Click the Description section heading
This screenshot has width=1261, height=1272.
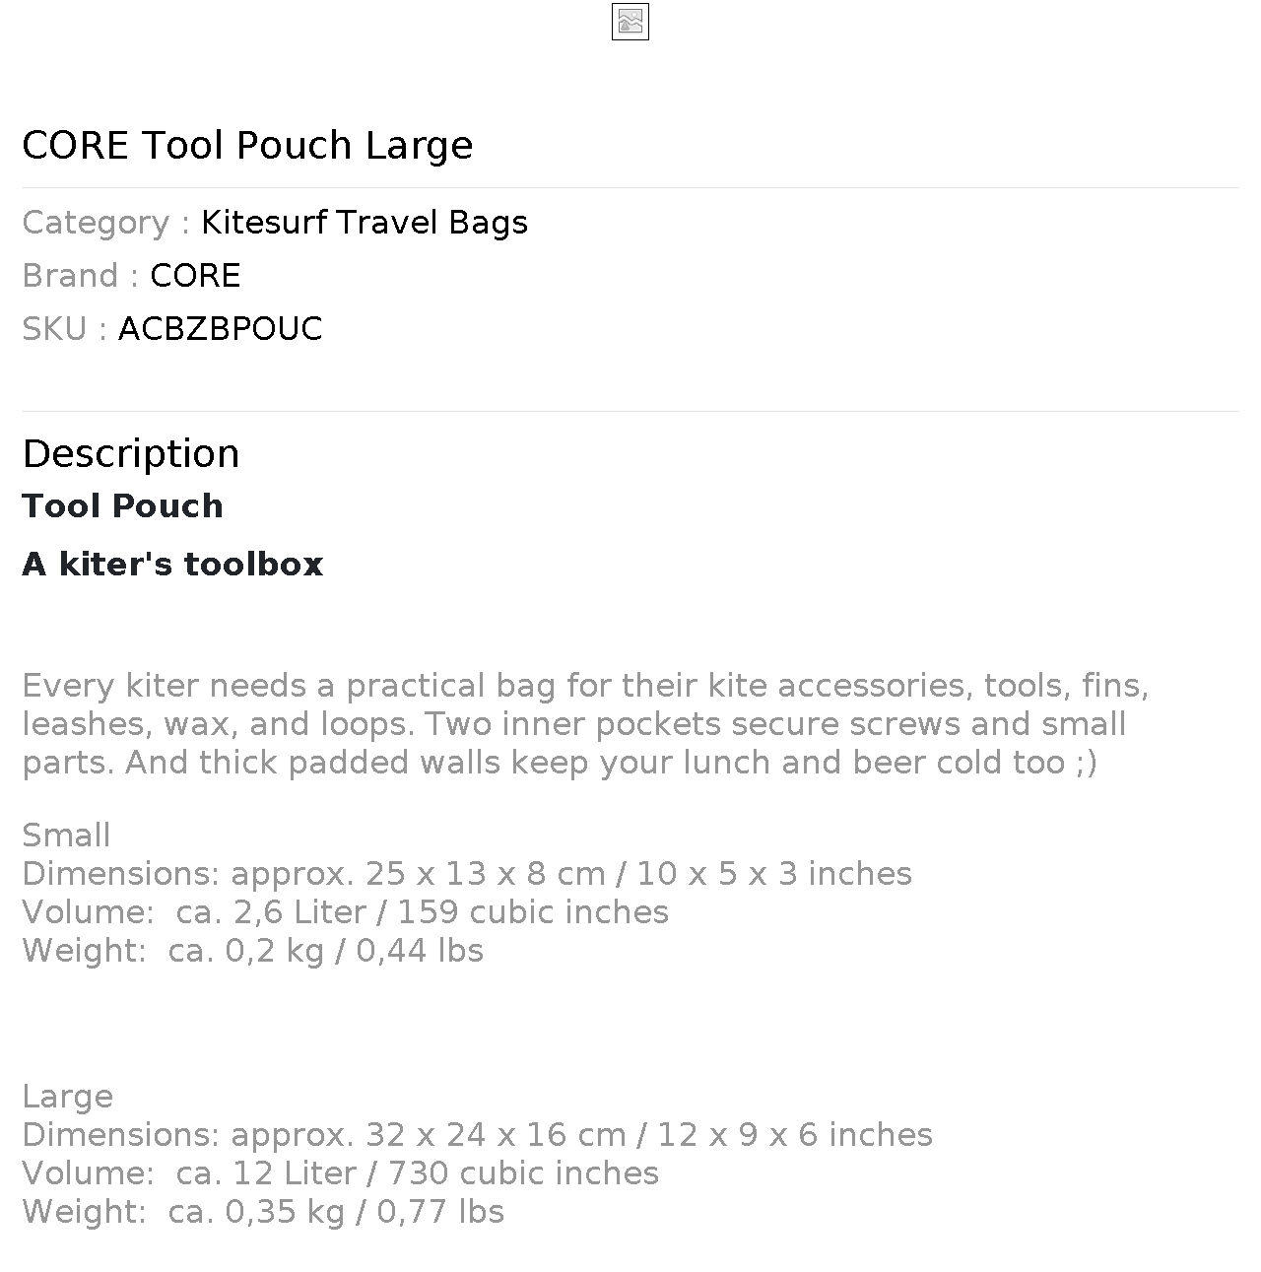click(131, 453)
